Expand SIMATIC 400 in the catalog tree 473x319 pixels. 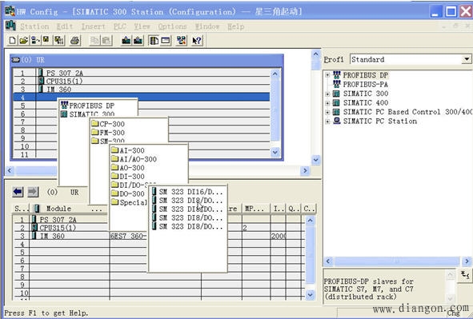coord(327,103)
